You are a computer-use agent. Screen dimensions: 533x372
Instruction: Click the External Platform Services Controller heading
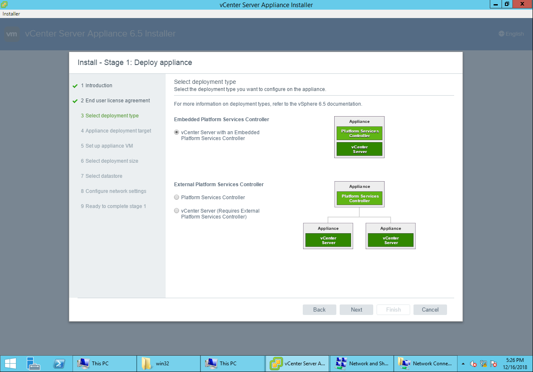(219, 185)
